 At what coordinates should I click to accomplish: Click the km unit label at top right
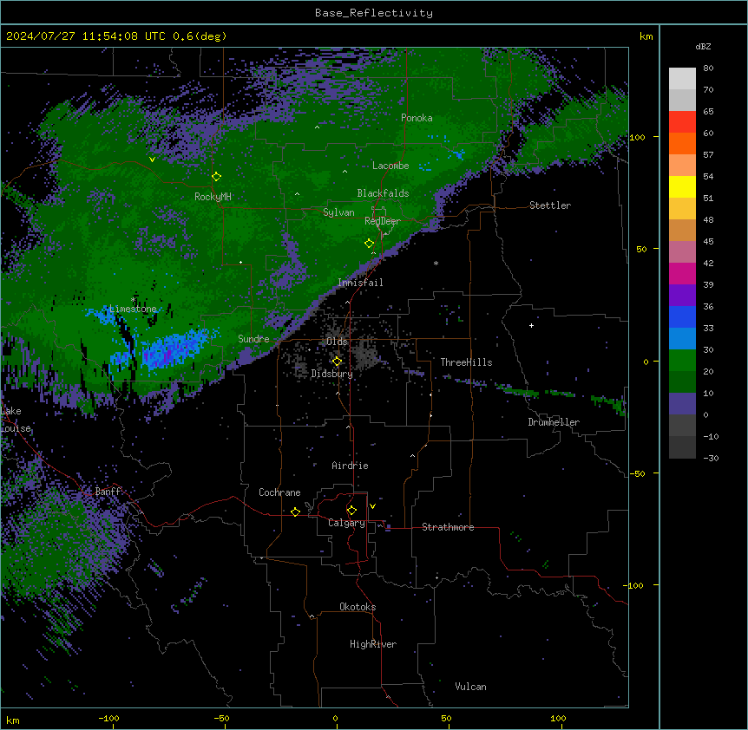(646, 36)
